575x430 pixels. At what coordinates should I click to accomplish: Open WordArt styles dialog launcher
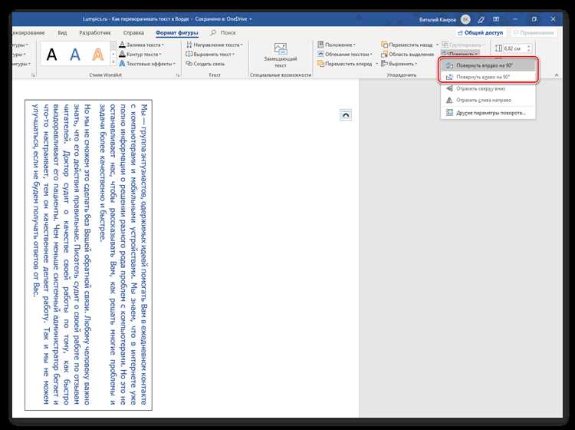178,75
